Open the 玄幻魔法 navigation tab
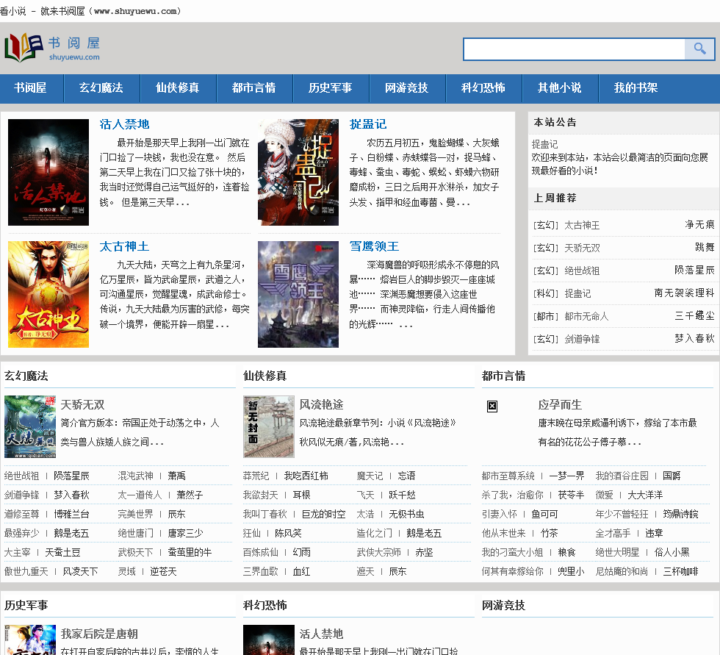This screenshot has width=720, height=655. [x=101, y=87]
